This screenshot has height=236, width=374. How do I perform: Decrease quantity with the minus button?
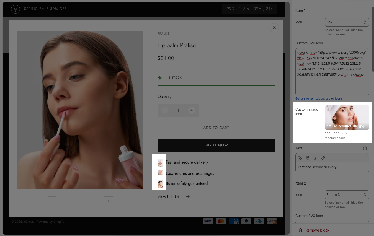click(165, 110)
